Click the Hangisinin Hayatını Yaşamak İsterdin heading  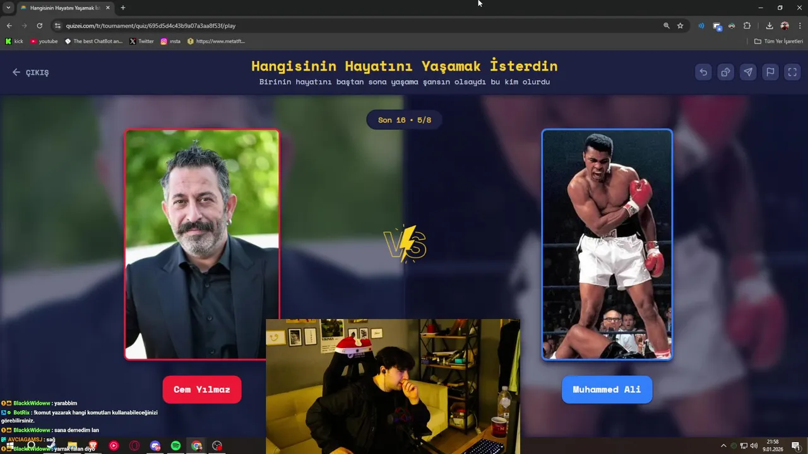(404, 66)
